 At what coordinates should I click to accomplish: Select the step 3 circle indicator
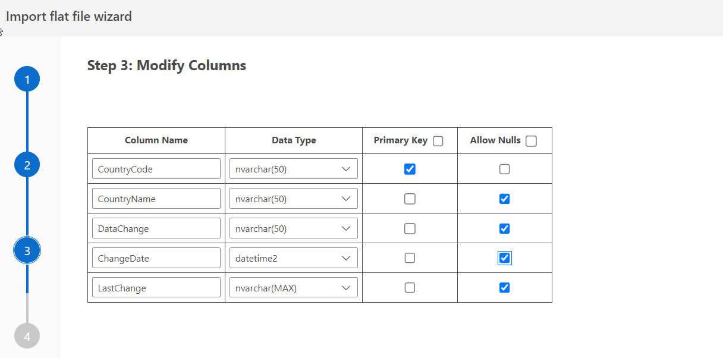coord(27,251)
